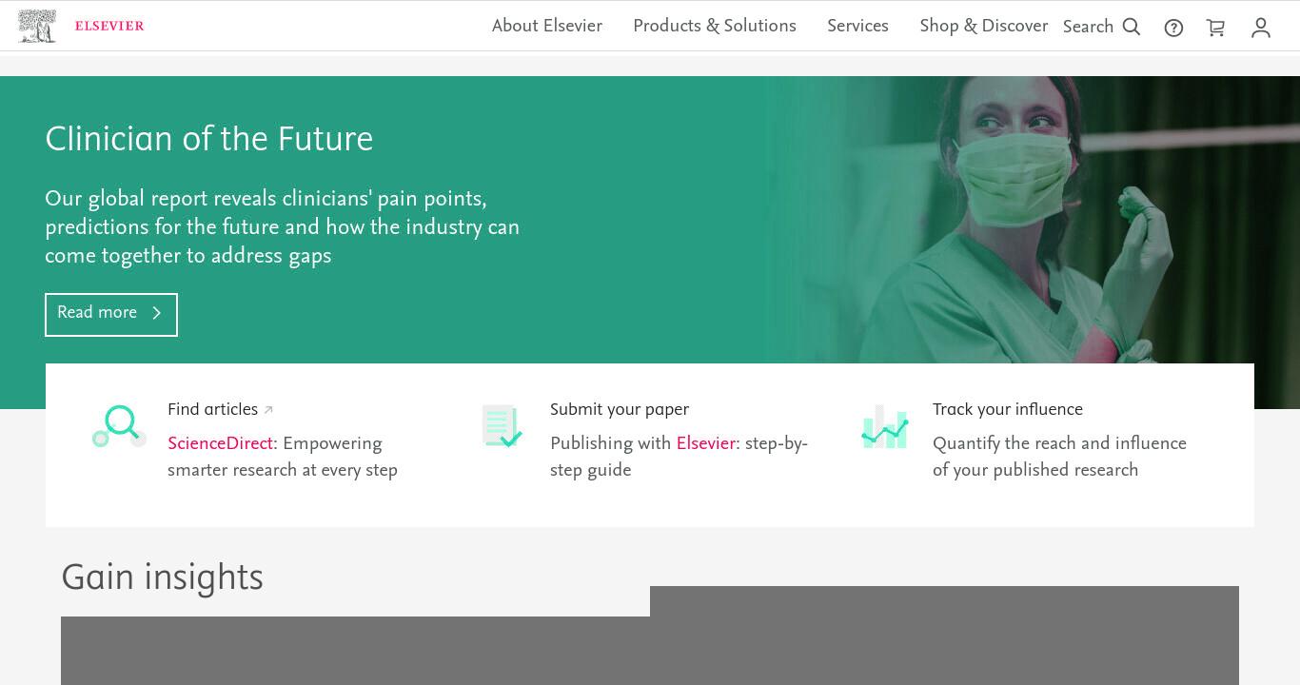The image size is (1300, 685).
Task: Click the Gain insights heading
Action: (x=162, y=577)
